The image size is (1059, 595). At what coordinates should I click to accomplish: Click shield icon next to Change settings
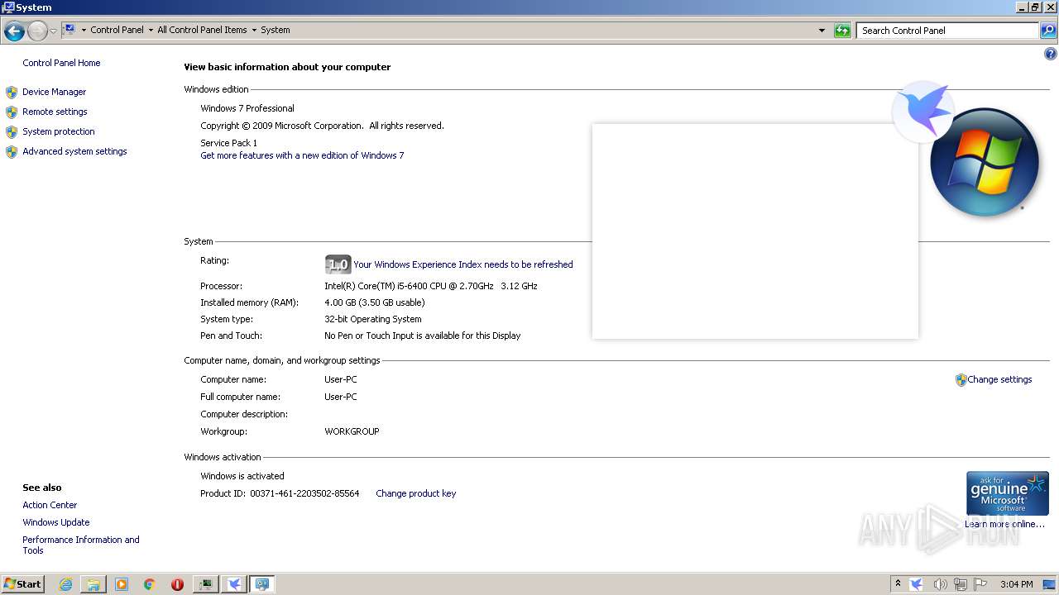961,380
